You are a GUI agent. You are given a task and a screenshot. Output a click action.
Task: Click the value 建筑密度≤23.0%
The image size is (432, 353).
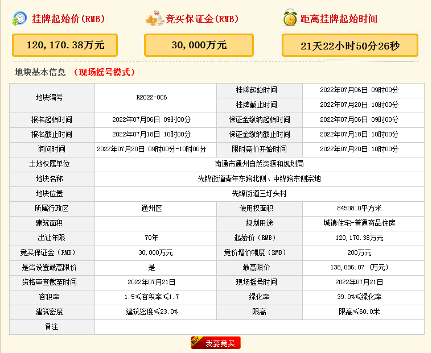click(x=151, y=312)
